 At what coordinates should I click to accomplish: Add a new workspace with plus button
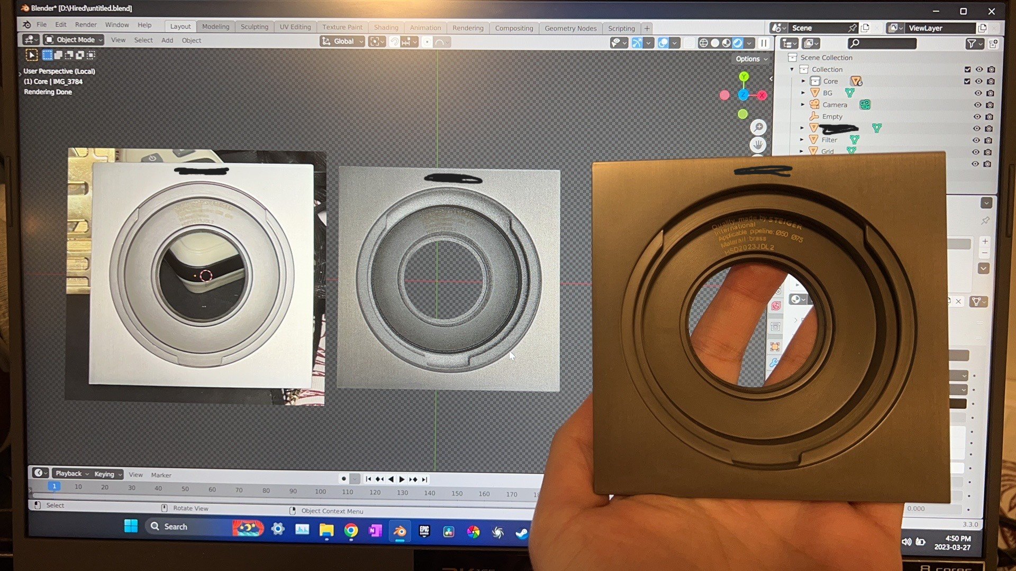(647, 29)
